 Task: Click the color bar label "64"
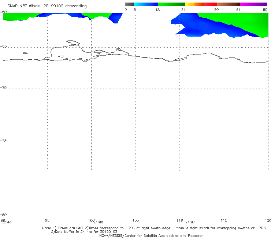238,10
